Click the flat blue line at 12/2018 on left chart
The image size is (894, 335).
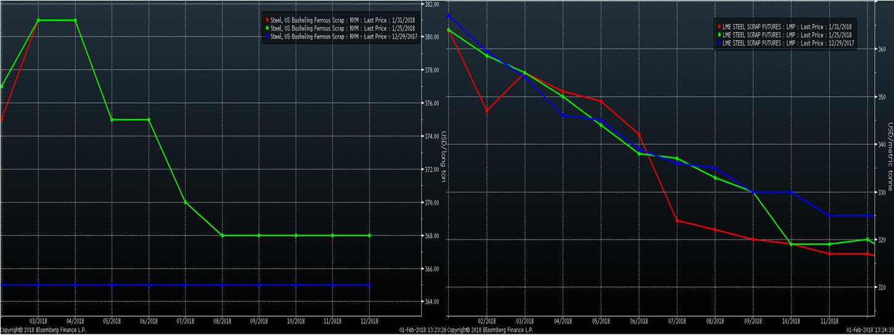[369, 285]
